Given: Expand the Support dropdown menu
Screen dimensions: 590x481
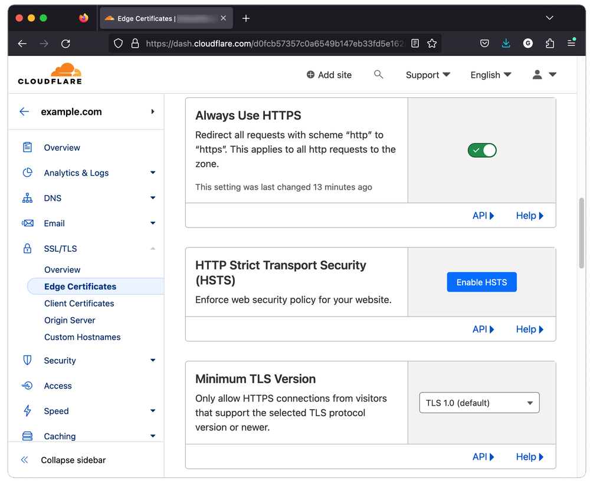Looking at the screenshot, I should pyautogui.click(x=428, y=75).
